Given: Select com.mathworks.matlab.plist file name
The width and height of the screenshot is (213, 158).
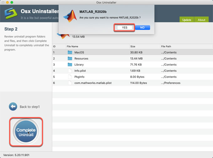Looking at the screenshot, I should pyautogui.click(x=93, y=83).
